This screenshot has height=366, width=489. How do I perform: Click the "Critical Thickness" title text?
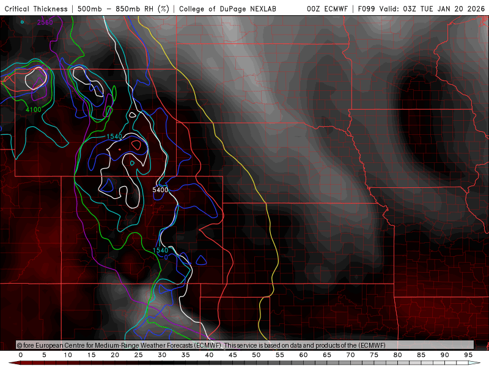tap(36, 9)
